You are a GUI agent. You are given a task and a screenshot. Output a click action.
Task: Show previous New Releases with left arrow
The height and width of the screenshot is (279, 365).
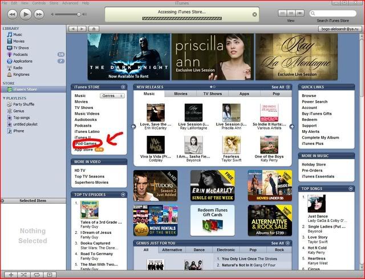pyautogui.click(x=133, y=127)
